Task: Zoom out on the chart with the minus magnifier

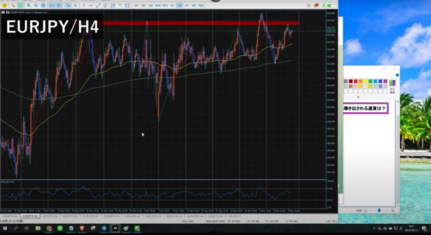Action: [36, 5]
